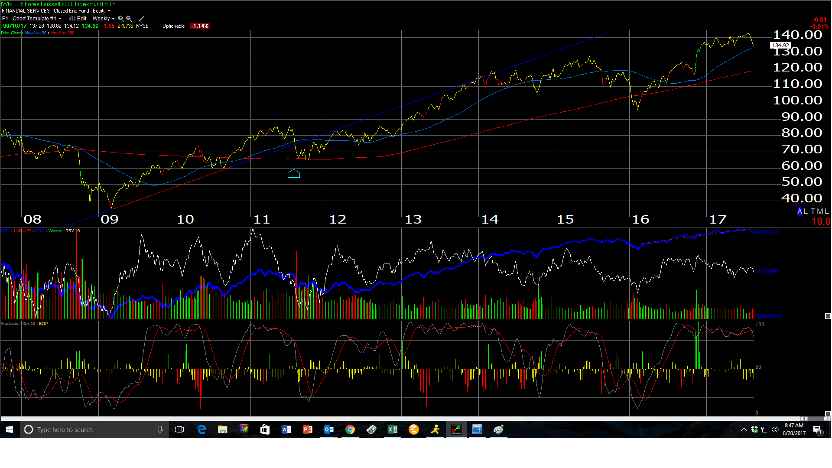Click the TSV 20 indicator label
Viewport: 832px width, 468px height.
tap(73, 231)
